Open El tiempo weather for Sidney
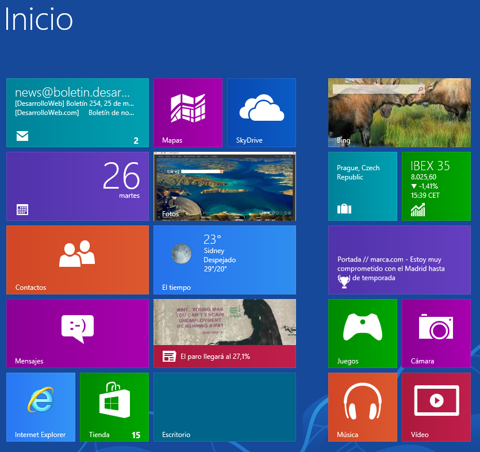Image resolution: width=480 pixels, height=452 pixels. coord(225,260)
